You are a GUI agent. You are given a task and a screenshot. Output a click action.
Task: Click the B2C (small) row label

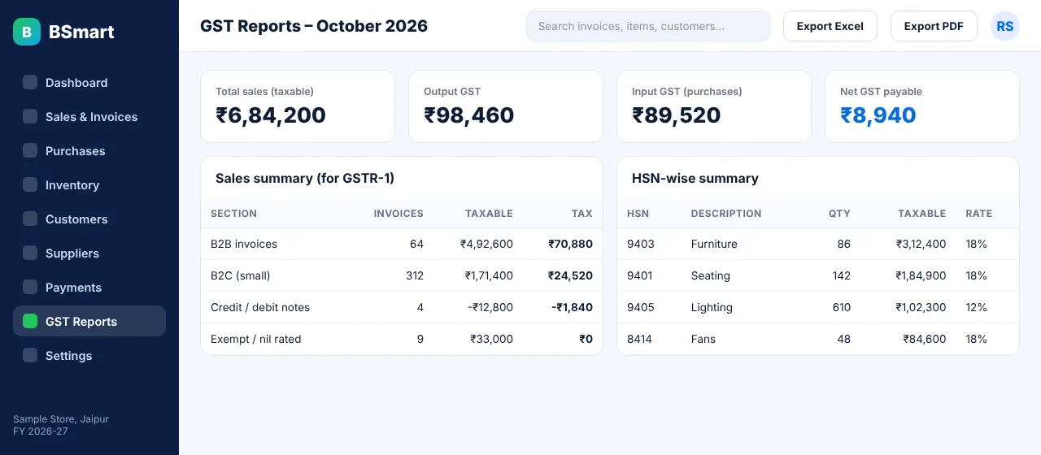click(x=241, y=275)
